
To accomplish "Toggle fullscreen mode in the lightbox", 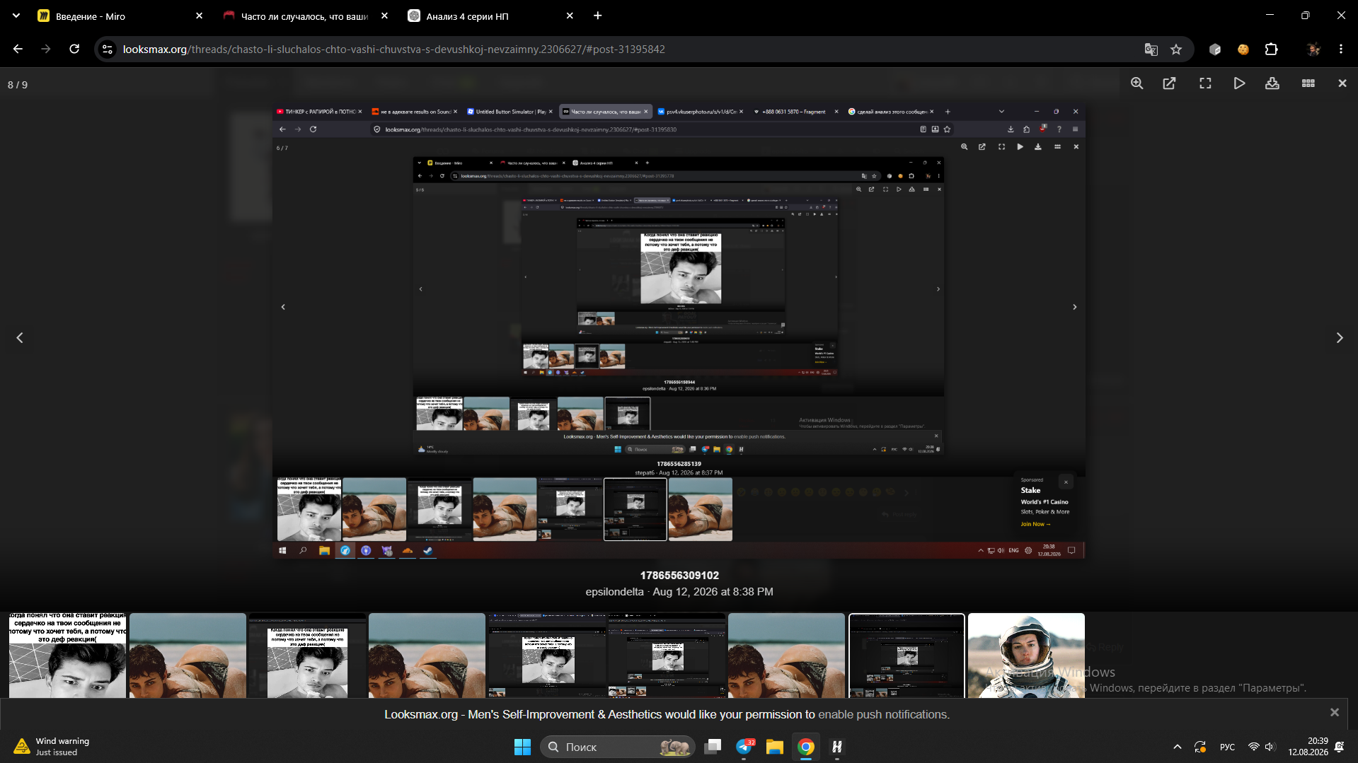I will [1205, 83].
